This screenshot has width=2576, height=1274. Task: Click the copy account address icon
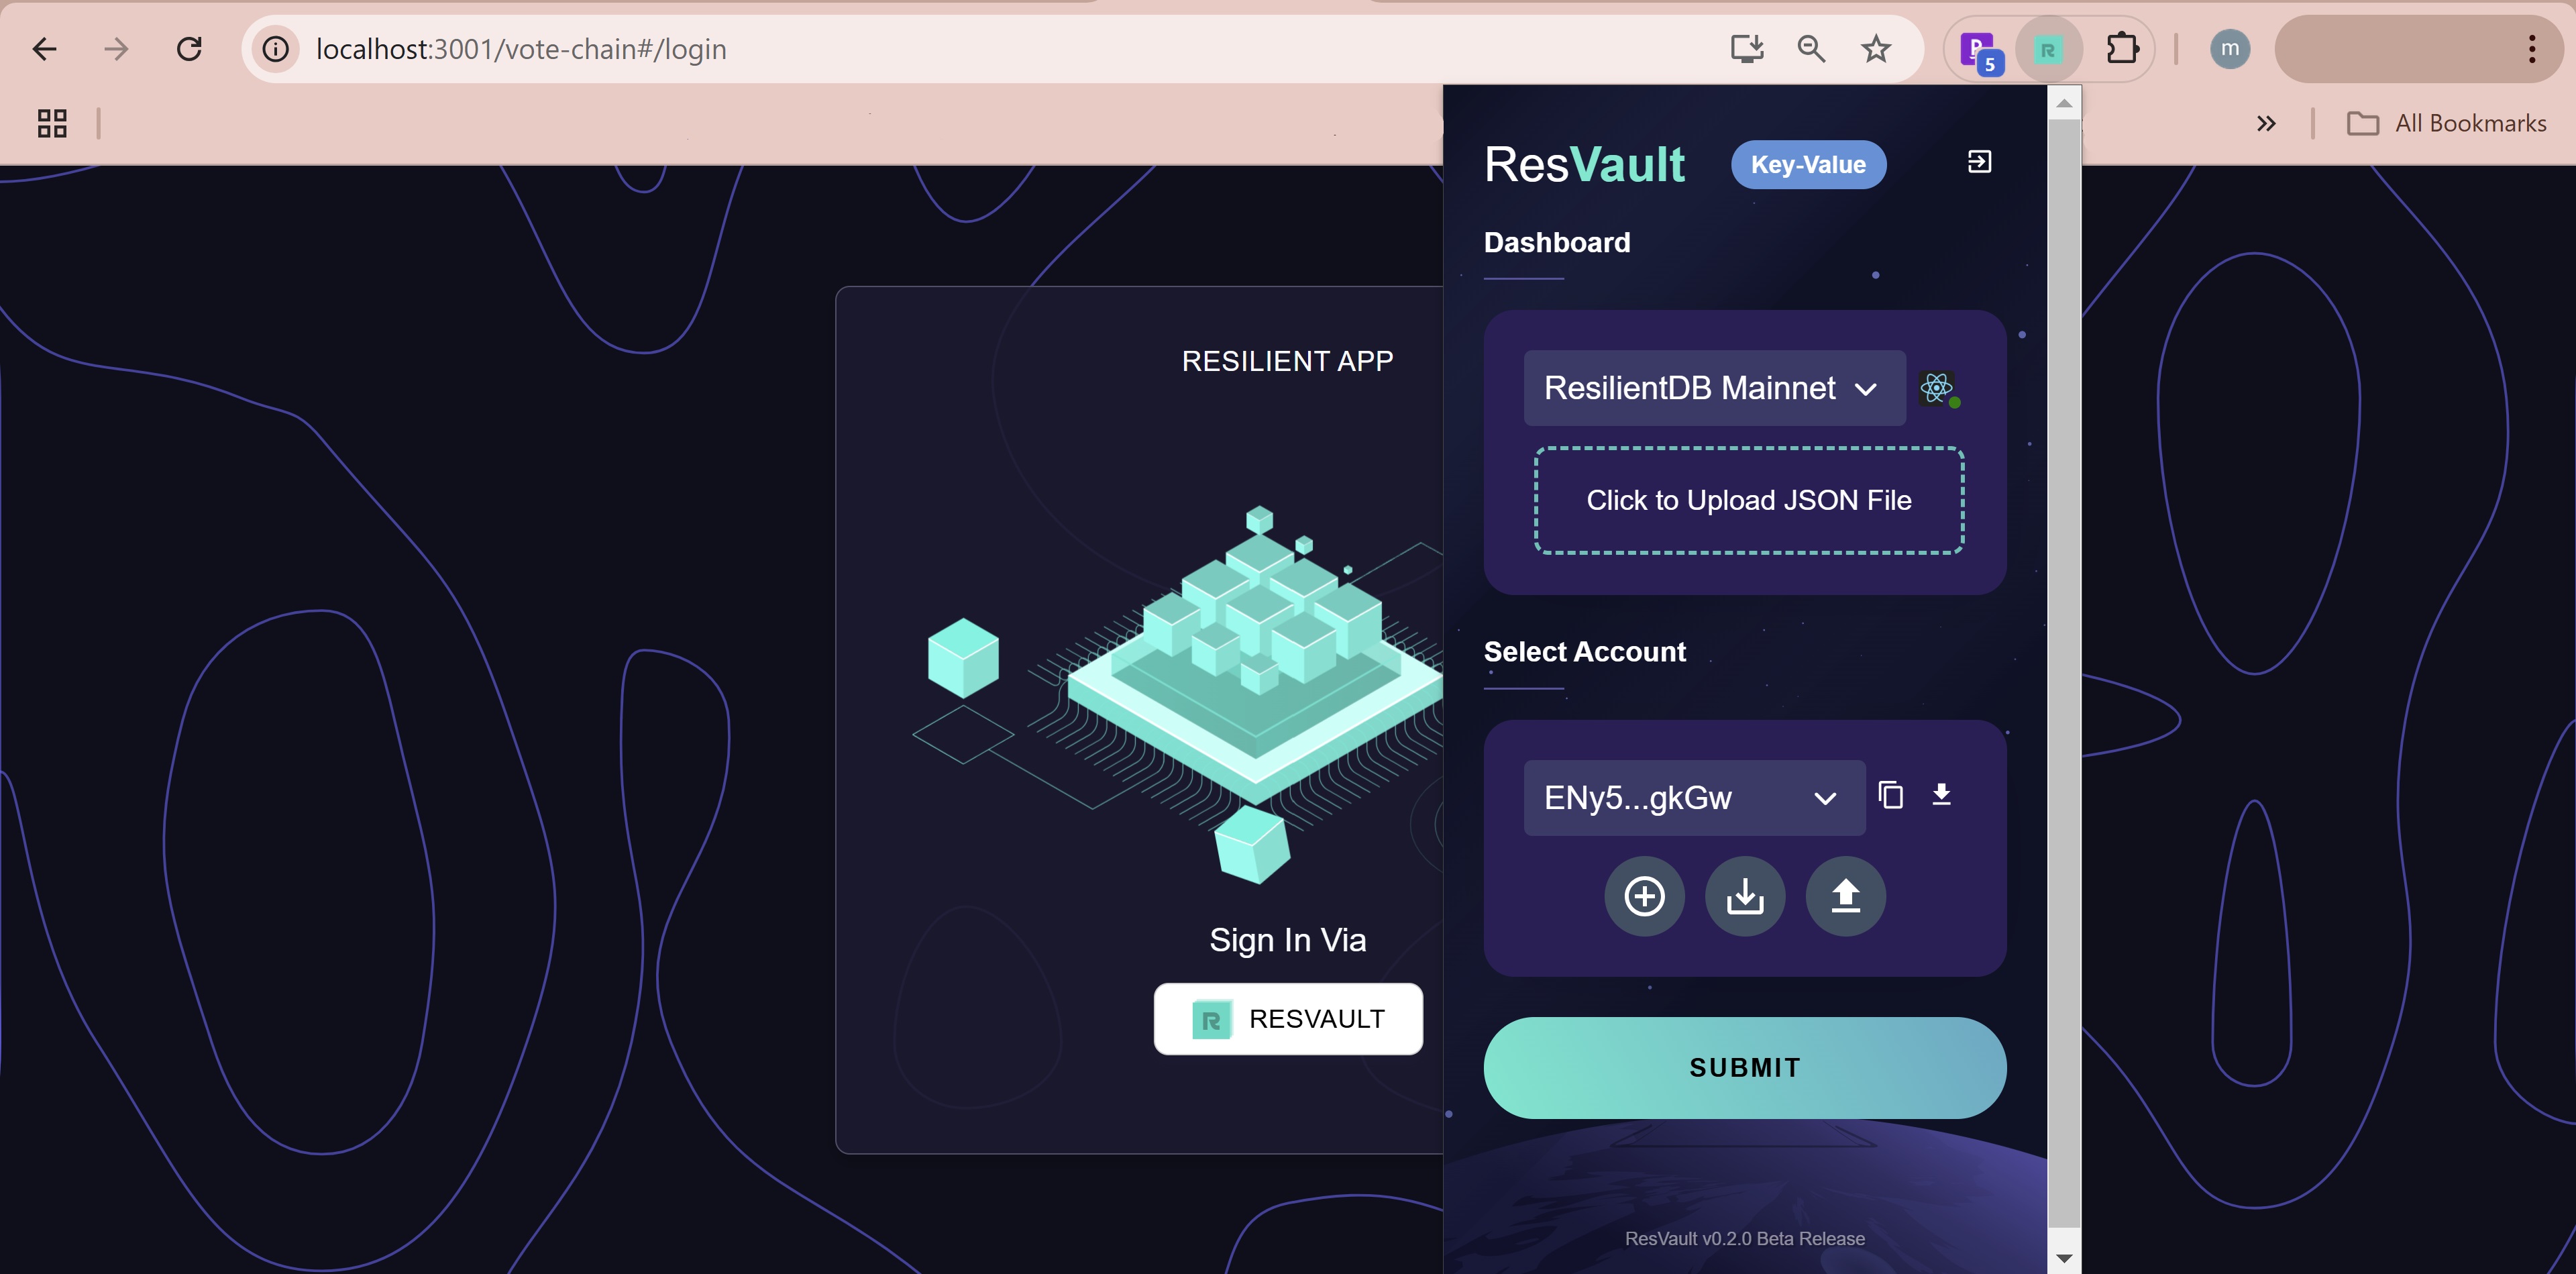[x=1892, y=794]
